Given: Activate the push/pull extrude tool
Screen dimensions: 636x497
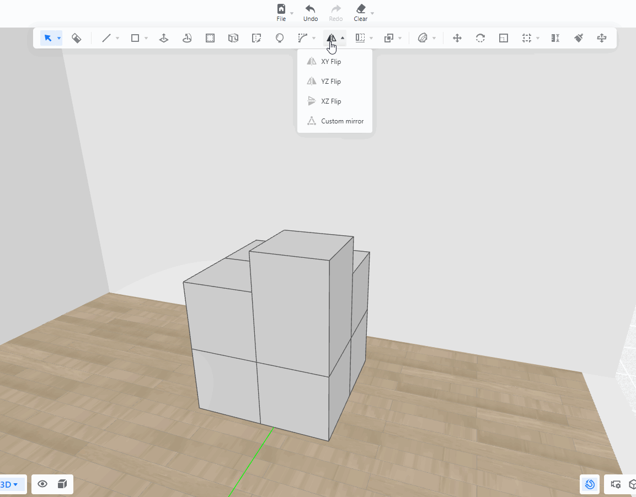Looking at the screenshot, I should [x=164, y=38].
